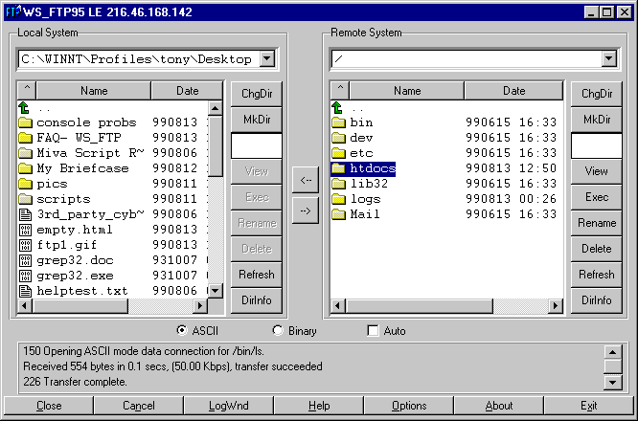Click the remote file mask input field
The width and height of the screenshot is (638, 421).
tap(597, 145)
